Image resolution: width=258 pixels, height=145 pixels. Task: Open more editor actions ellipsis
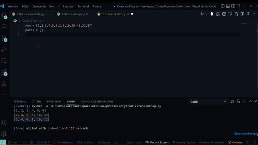[254, 14]
